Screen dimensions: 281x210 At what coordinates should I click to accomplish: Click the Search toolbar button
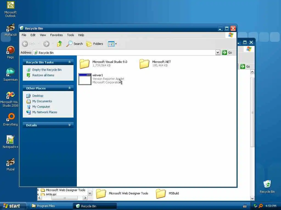75,44
